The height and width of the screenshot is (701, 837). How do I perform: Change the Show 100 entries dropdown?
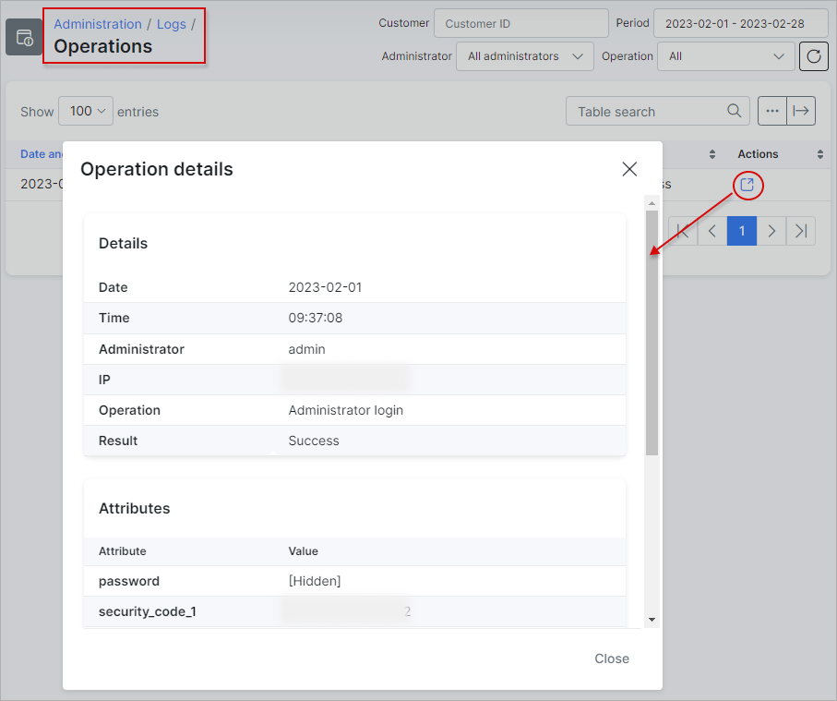[x=86, y=111]
